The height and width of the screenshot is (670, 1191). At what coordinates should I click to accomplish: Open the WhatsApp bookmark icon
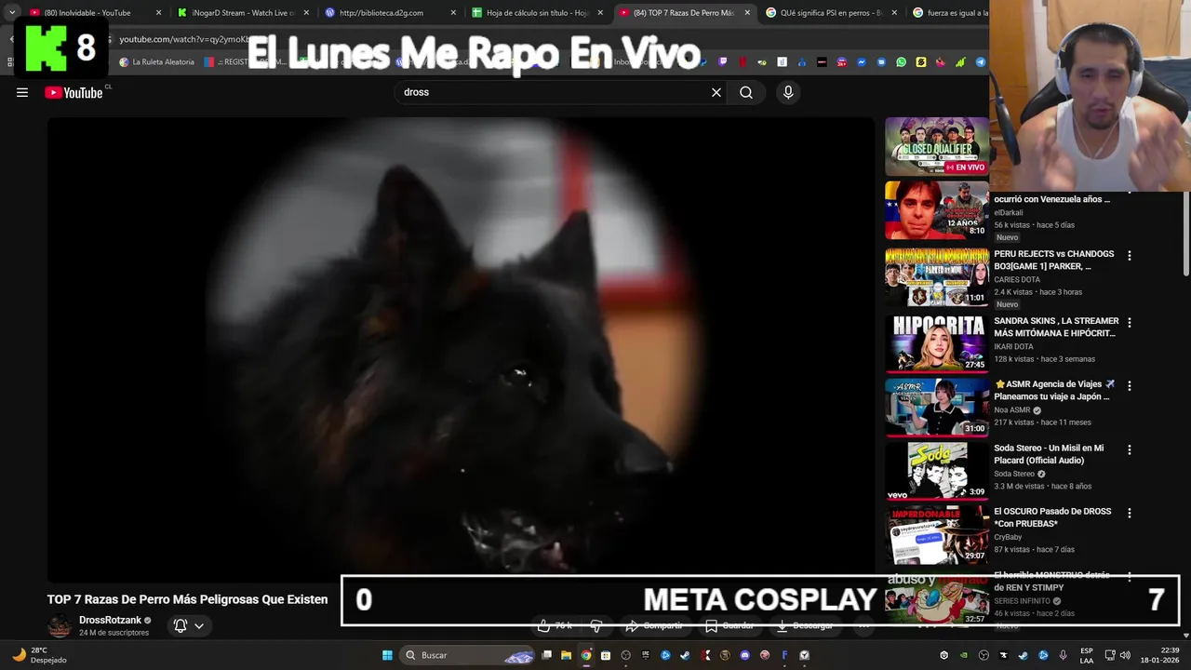901,62
